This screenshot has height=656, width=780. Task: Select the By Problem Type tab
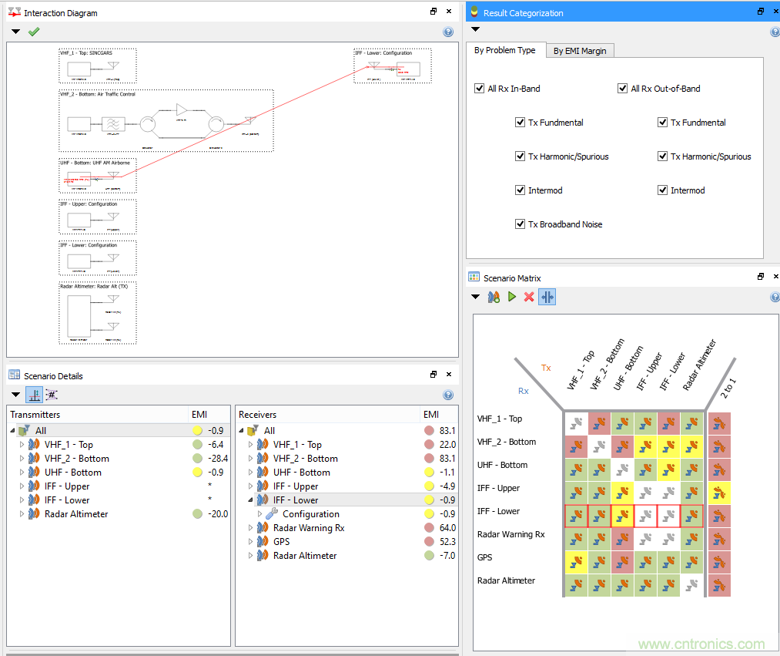[504, 50]
